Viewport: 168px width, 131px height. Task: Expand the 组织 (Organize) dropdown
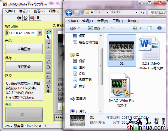(75, 28)
